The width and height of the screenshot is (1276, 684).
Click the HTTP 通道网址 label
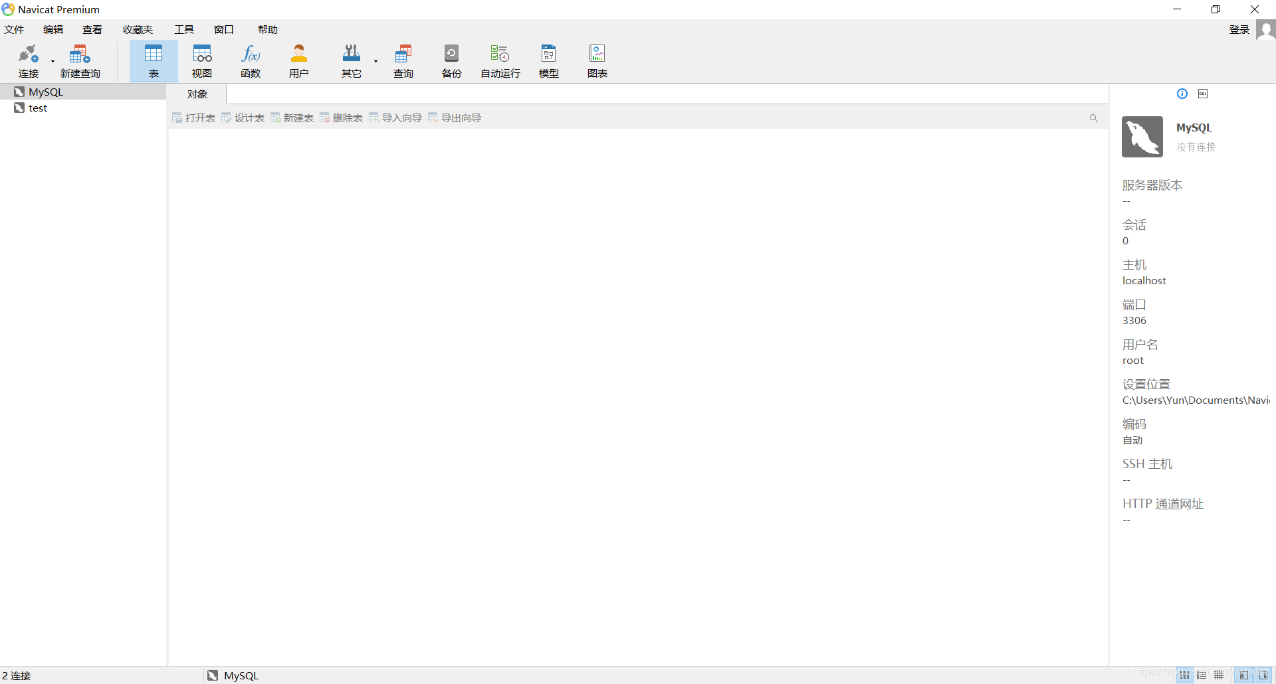[x=1163, y=503]
